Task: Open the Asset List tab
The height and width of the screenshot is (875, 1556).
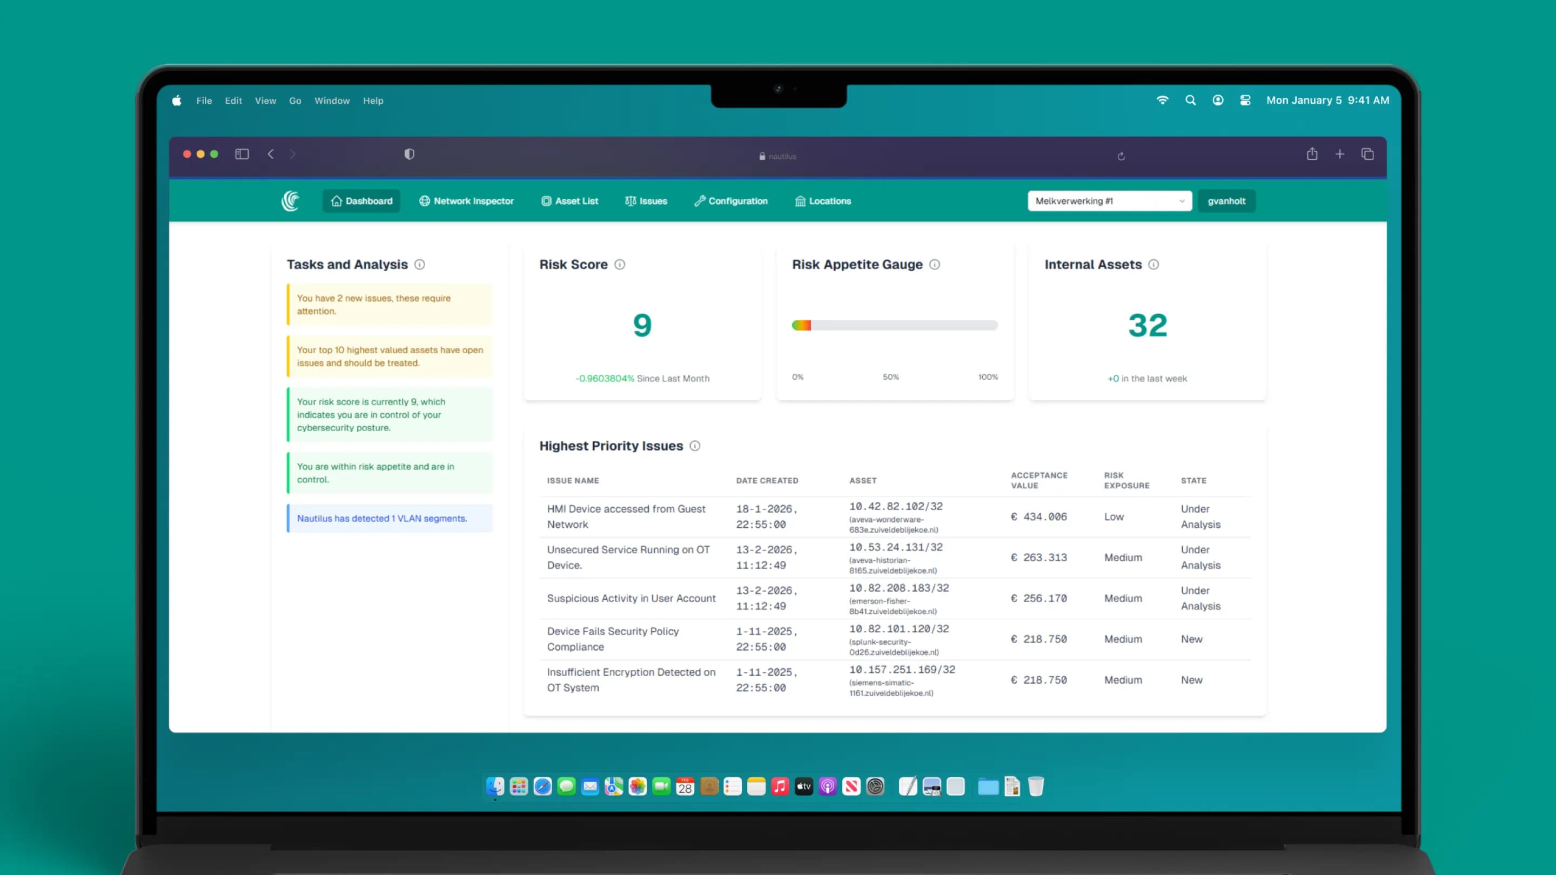Action: pyautogui.click(x=569, y=201)
